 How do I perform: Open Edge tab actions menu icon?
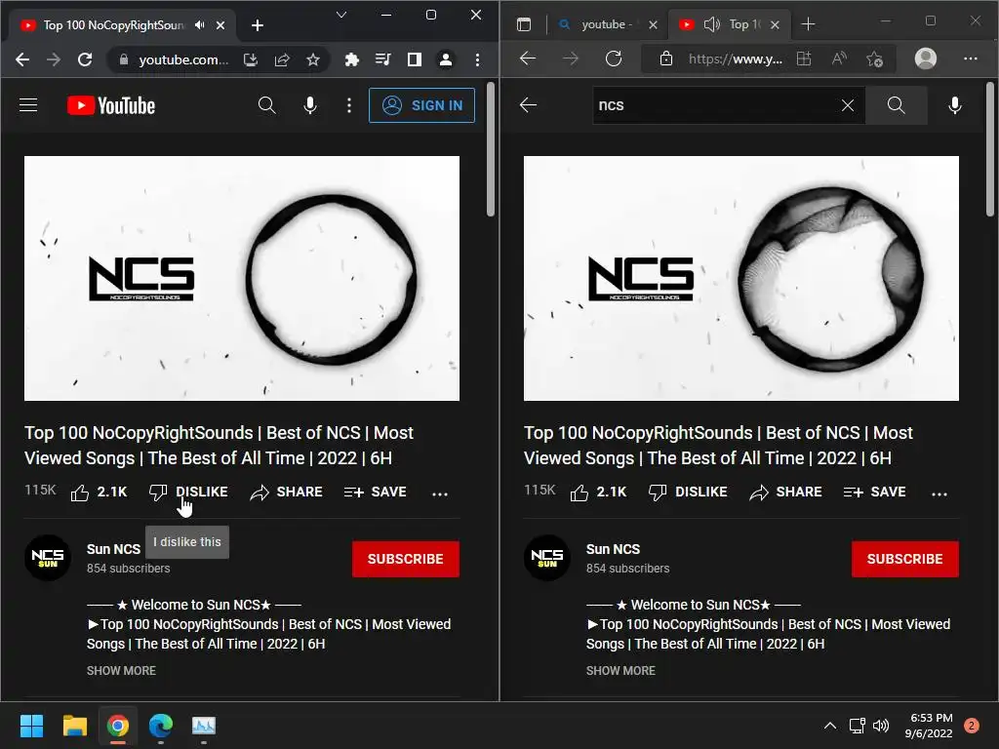point(524,24)
